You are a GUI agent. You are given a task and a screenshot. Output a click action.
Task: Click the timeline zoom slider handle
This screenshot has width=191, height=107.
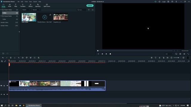coord(178,58)
